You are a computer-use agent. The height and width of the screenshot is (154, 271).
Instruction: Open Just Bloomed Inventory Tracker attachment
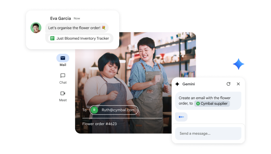[x=79, y=38]
